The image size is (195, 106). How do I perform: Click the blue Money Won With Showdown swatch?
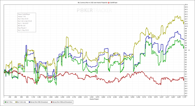click(29, 102)
